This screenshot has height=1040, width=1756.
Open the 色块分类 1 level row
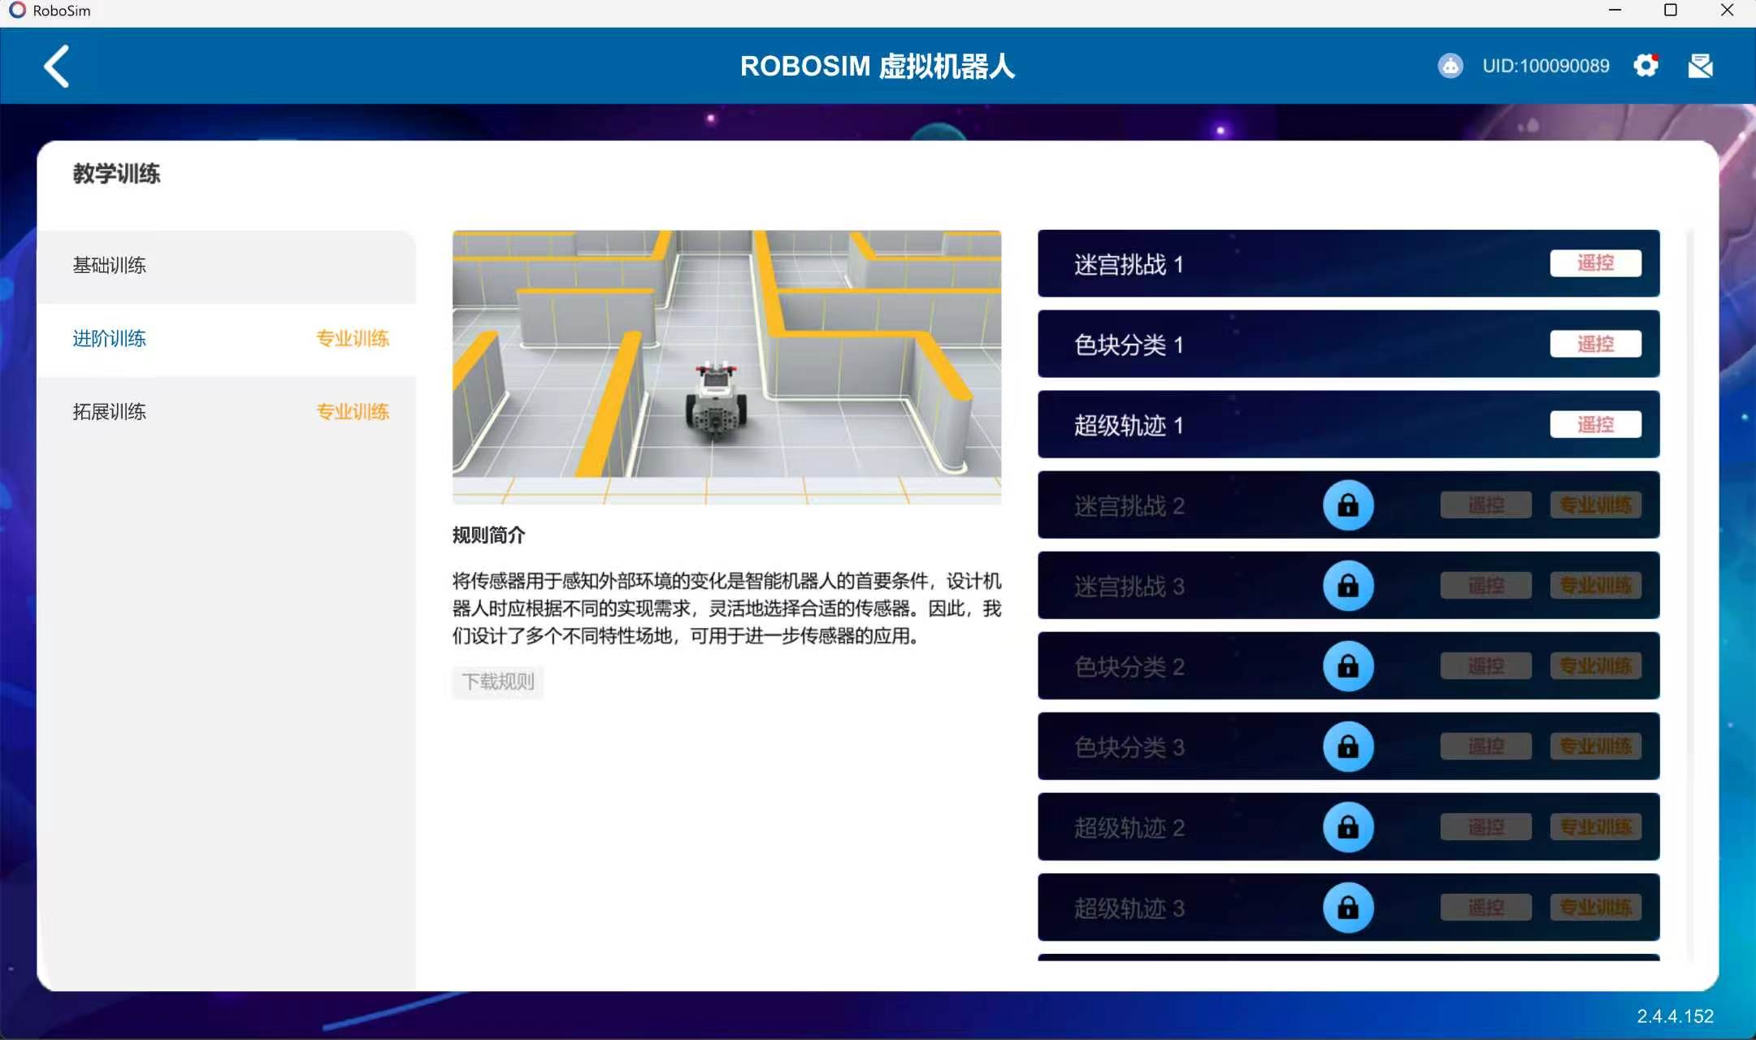[1348, 344]
